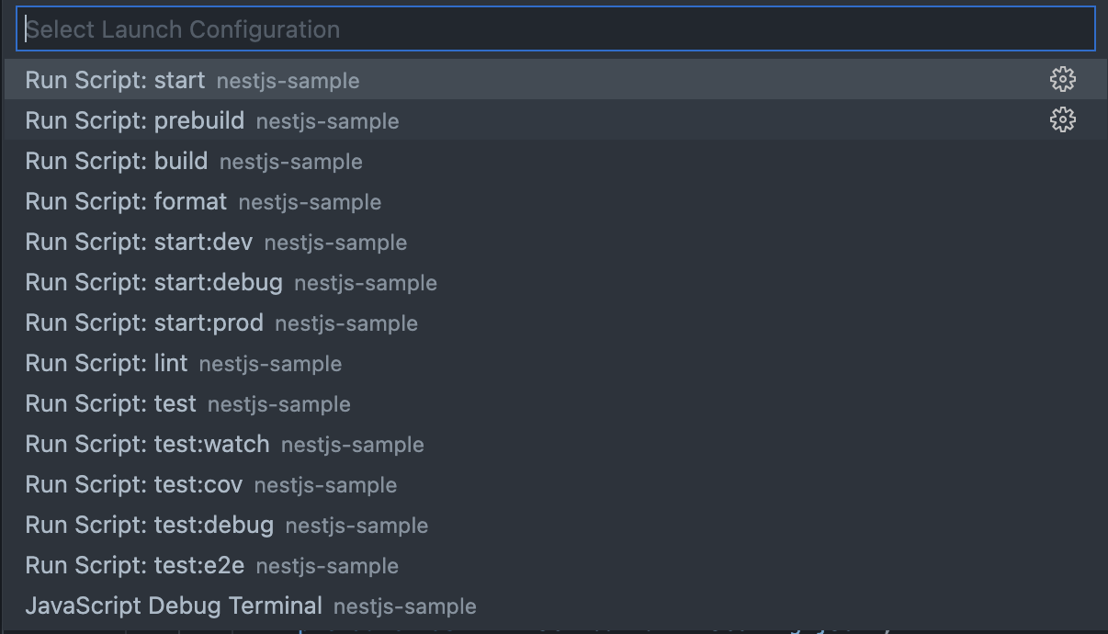Select Run Script: start configuration
1108x634 pixels.
click(556, 80)
